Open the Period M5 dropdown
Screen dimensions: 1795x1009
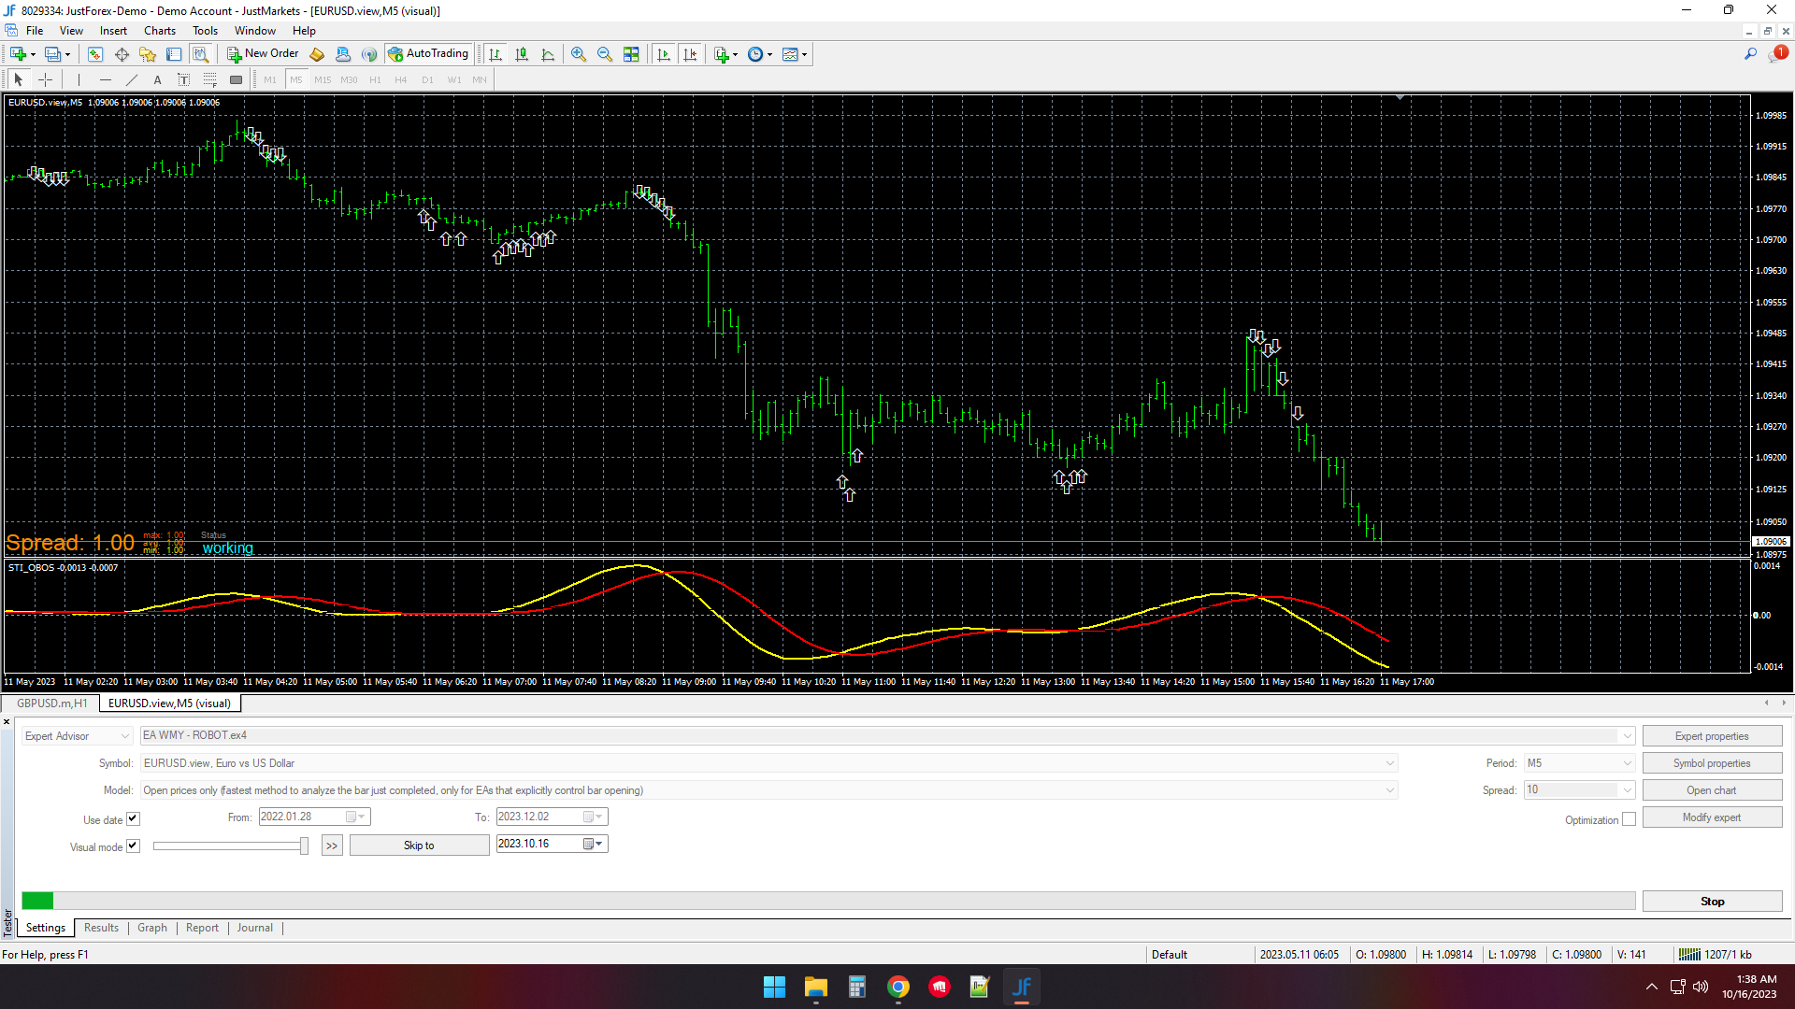click(x=1628, y=763)
